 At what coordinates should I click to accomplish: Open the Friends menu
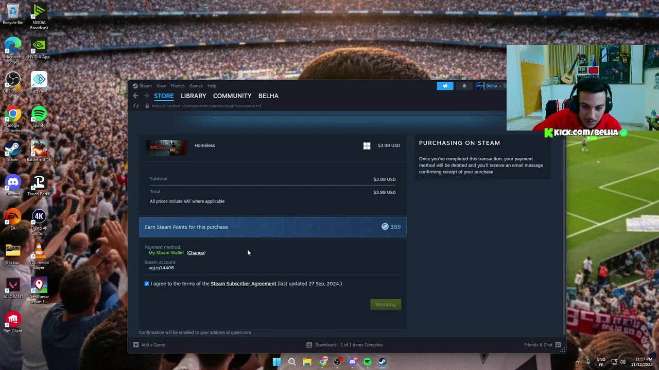point(178,86)
